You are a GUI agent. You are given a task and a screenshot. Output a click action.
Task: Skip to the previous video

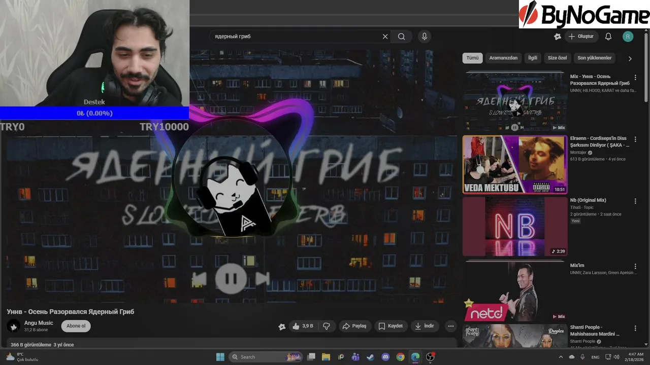tap(199, 279)
